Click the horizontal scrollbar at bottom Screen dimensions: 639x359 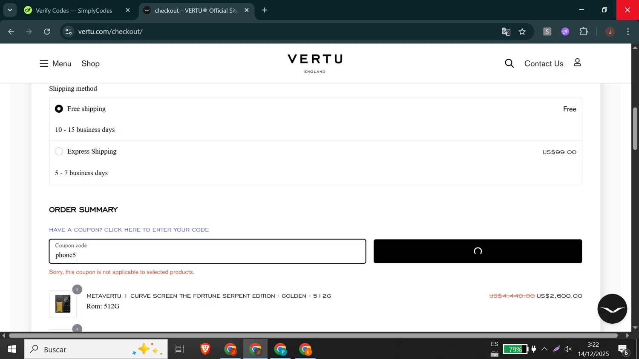click(313, 336)
